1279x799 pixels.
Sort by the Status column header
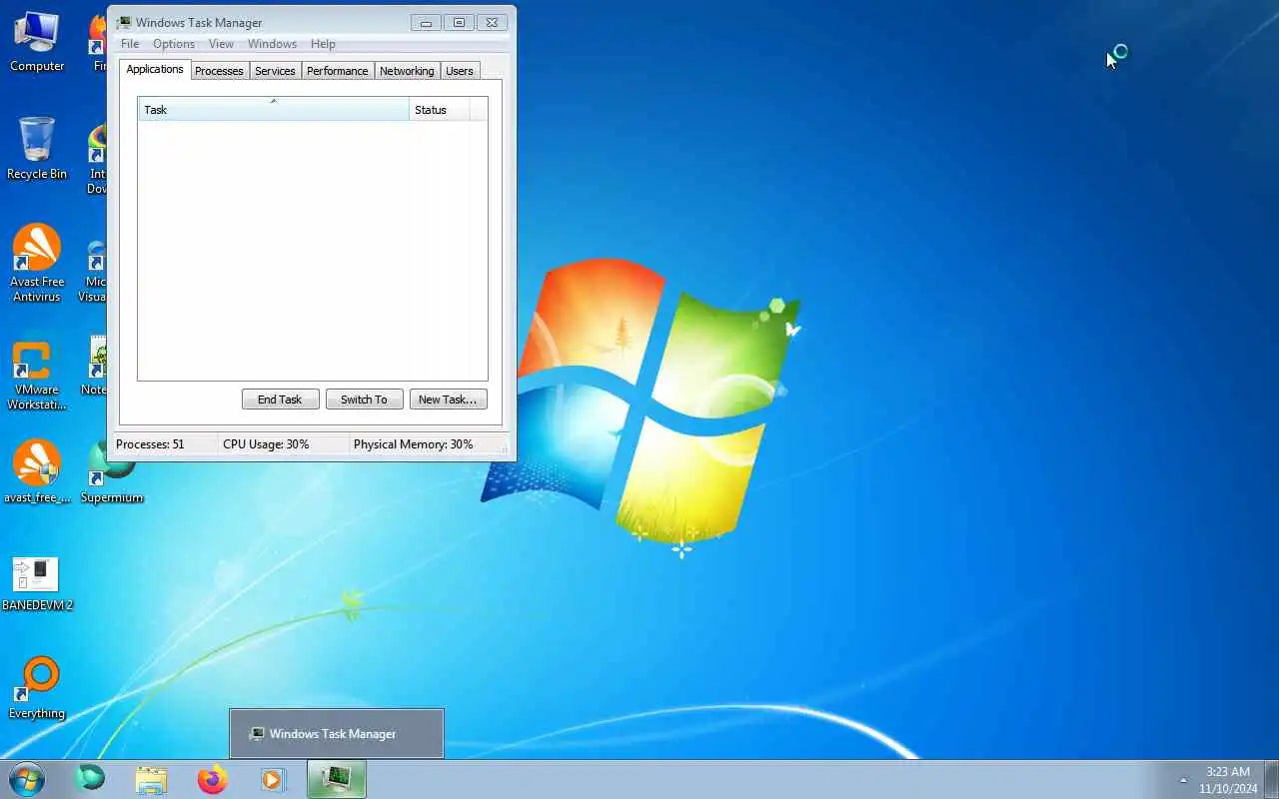439,110
